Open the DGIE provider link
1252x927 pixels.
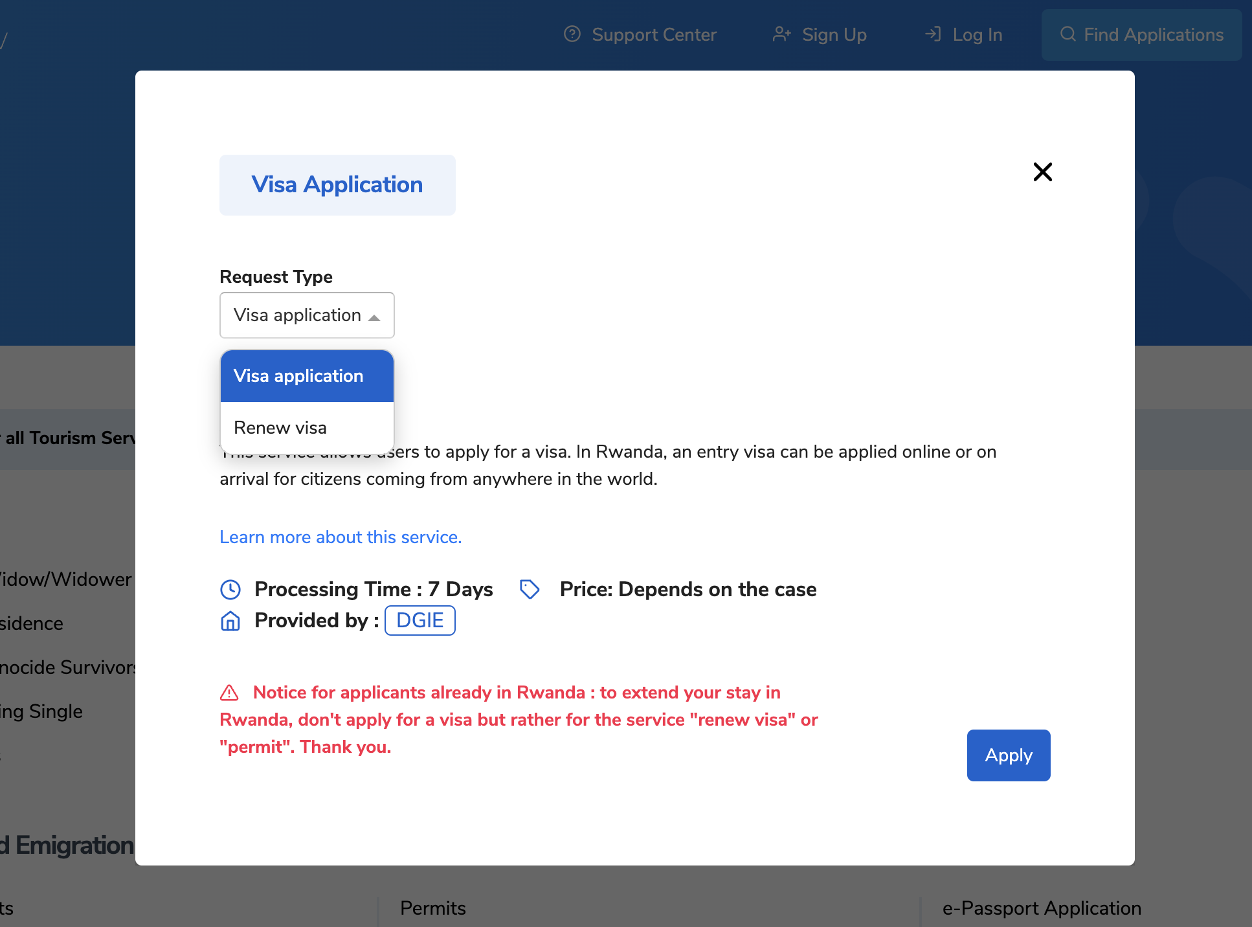419,620
